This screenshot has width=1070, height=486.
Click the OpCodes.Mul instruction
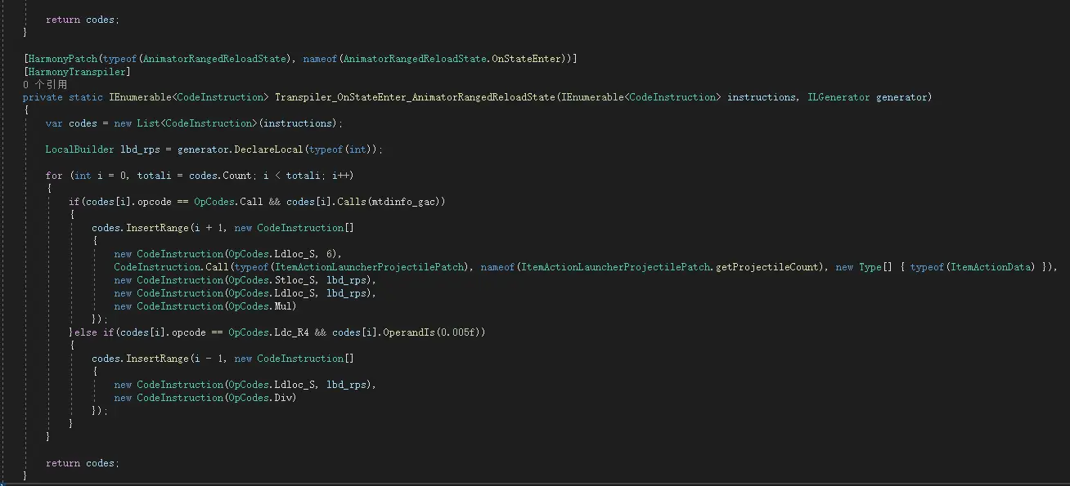tap(260, 306)
